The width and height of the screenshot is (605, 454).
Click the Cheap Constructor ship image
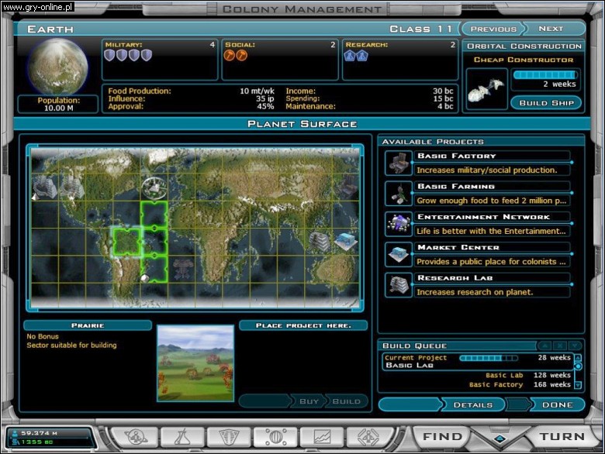coord(486,89)
